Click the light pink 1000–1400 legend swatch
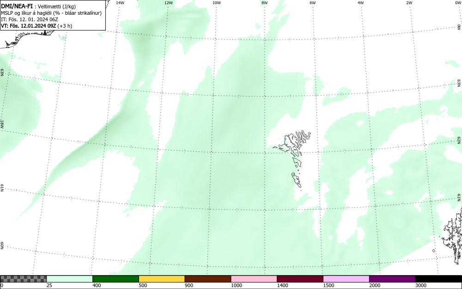This screenshot has width=462, height=289. pos(254,279)
